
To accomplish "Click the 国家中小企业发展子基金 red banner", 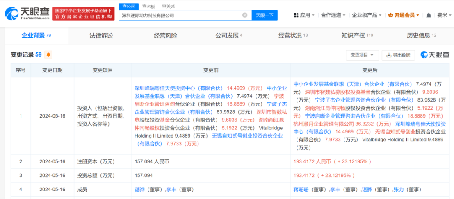I will [83, 14].
